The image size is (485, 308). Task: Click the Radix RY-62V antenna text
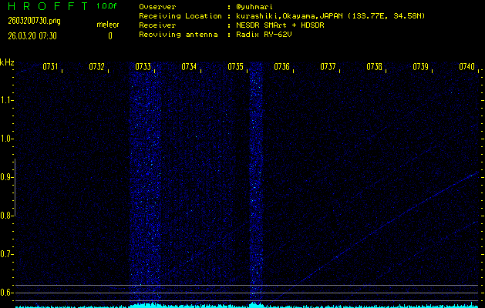click(264, 35)
